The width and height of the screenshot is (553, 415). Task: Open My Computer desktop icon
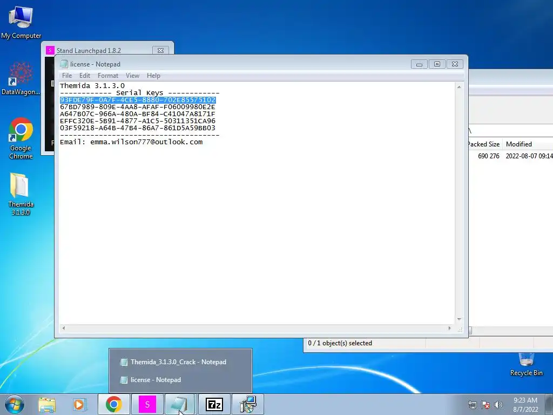coord(21,23)
